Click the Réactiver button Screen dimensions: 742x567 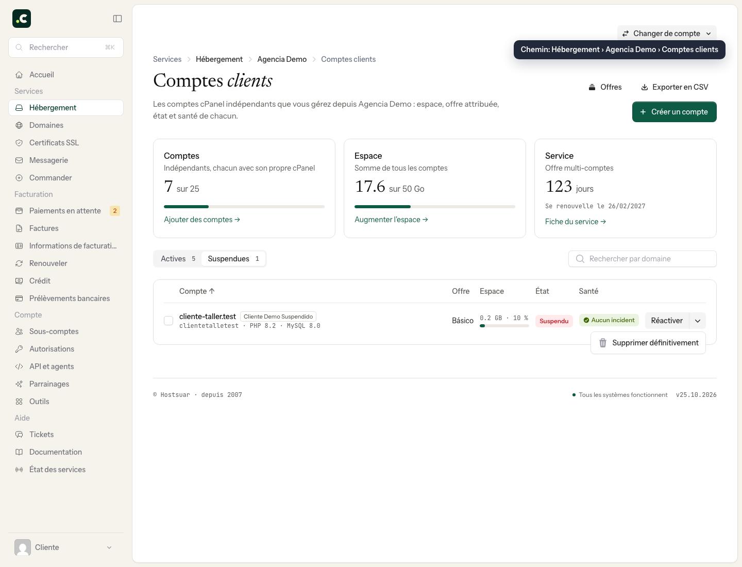point(667,321)
